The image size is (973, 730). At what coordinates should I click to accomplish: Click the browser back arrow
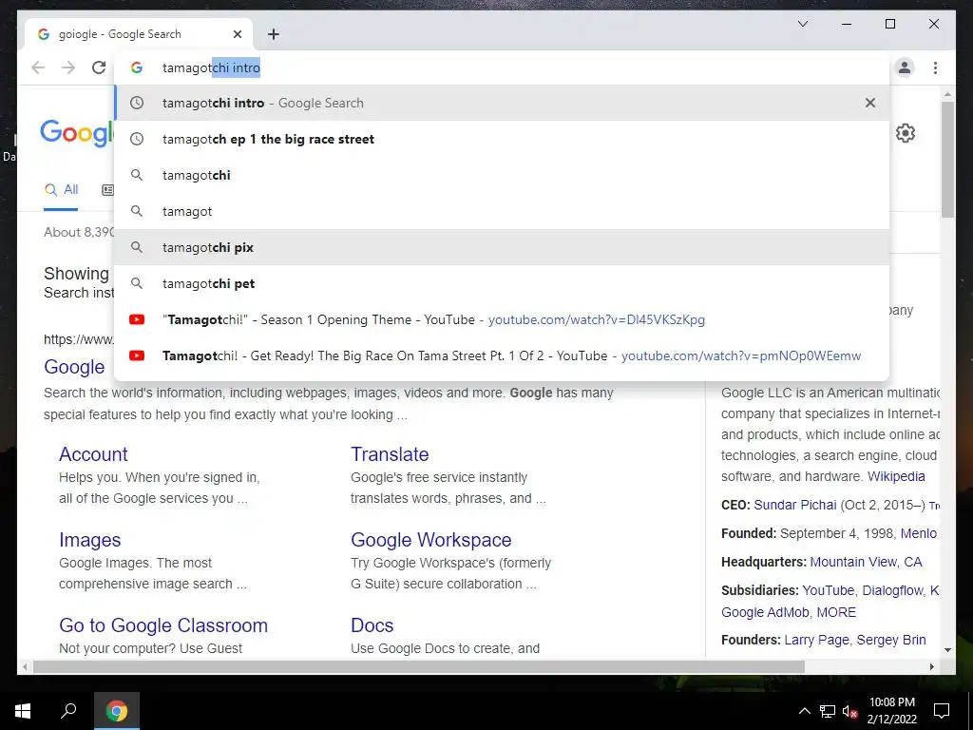38,67
